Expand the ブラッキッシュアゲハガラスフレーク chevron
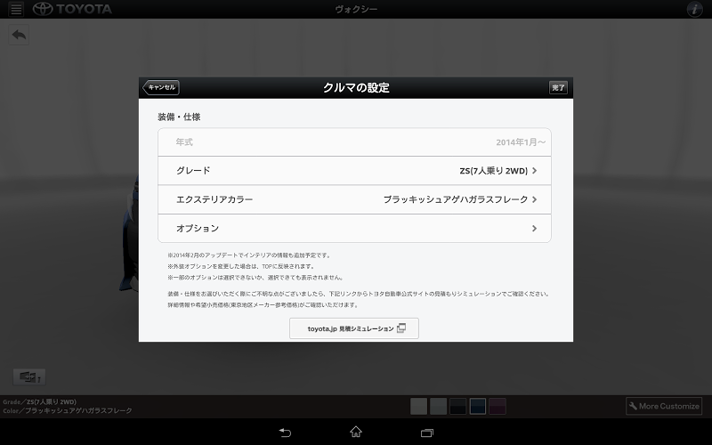This screenshot has height=445, width=712. 535,199
